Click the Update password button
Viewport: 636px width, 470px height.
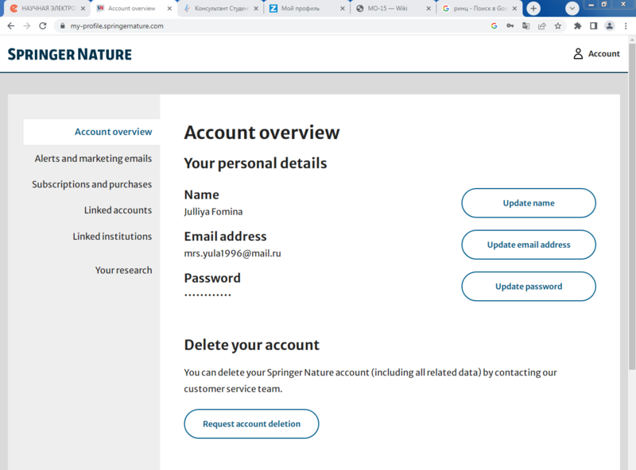(529, 287)
